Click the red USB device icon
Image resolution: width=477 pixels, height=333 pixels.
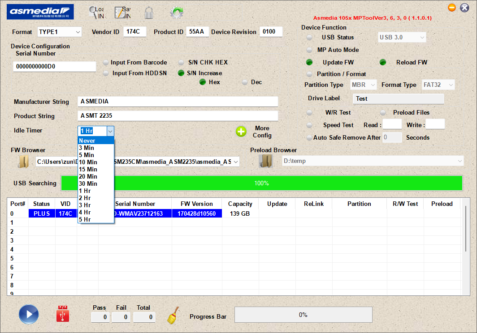(x=63, y=314)
